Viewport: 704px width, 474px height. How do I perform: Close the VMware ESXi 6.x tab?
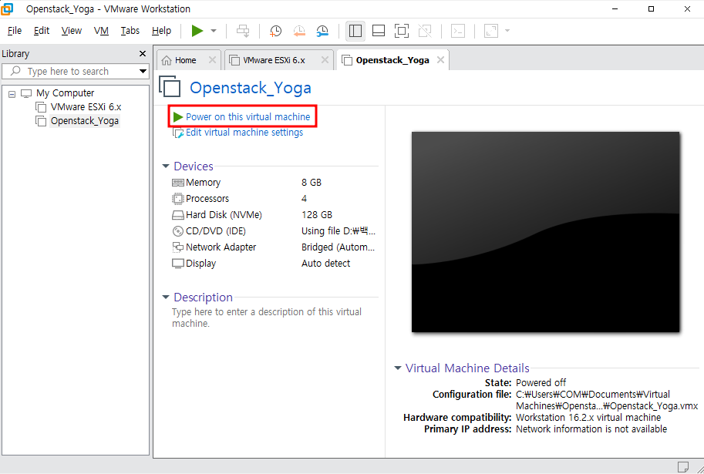(325, 59)
